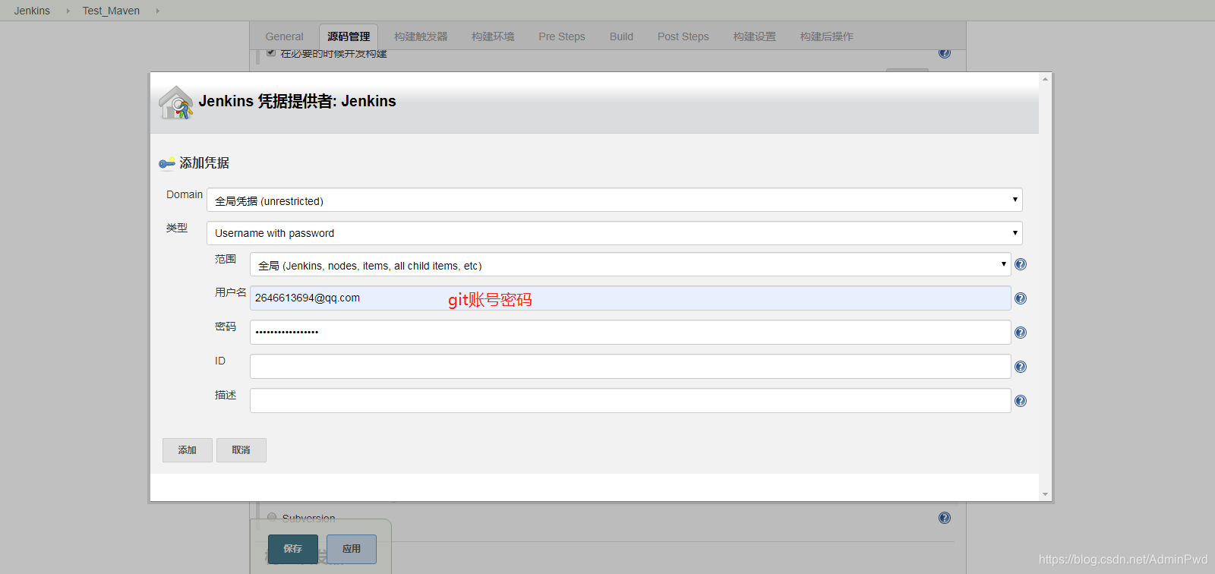Click dialog scrollbar up arrow
The height and width of the screenshot is (574, 1215).
1046,79
